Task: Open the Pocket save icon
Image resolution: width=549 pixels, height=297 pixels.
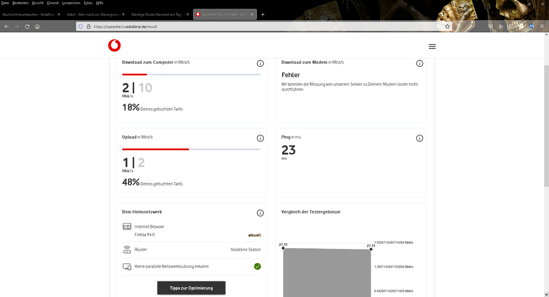Action: pos(491,26)
